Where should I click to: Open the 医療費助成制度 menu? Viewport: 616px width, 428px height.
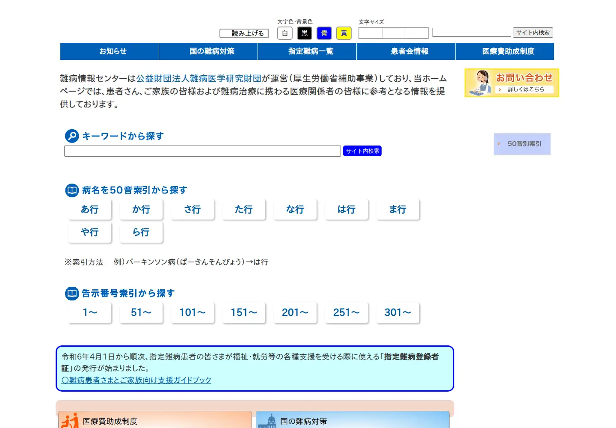[505, 51]
